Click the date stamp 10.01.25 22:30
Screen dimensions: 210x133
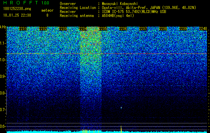click(x=17, y=15)
